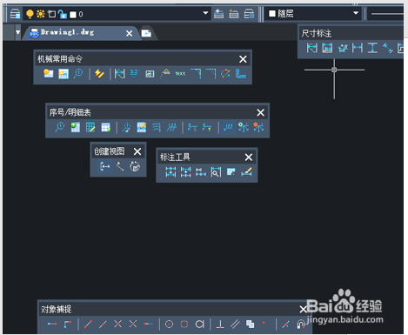Toggle layer 0 viewport freeze icon
Viewport: 408px width, 335px height.
coord(51,14)
